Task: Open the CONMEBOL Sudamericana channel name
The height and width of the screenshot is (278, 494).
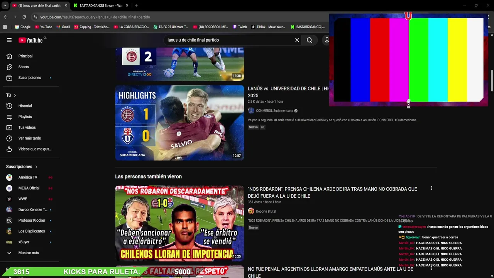Action: pos(274,110)
